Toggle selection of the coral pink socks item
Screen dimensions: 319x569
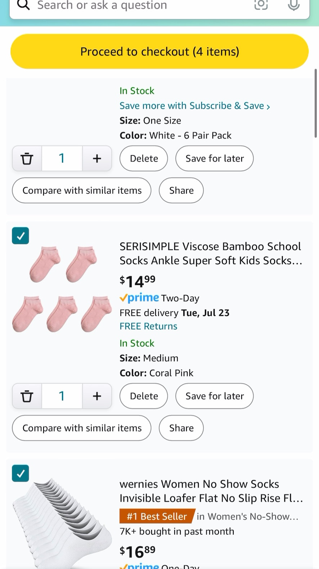click(x=20, y=236)
